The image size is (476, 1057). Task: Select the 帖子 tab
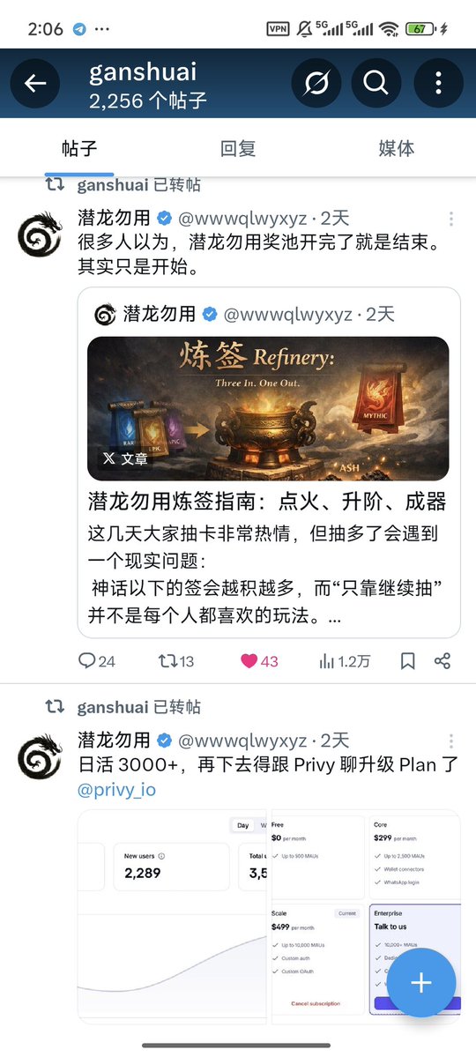pyautogui.click(x=79, y=148)
